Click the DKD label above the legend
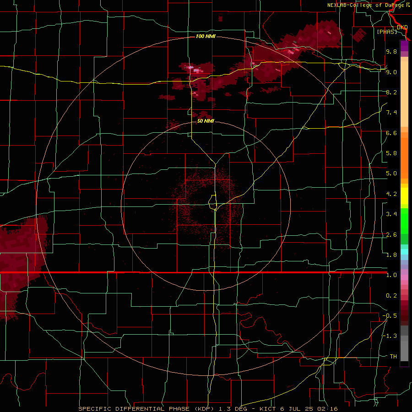The image size is (412, 412). (402, 27)
